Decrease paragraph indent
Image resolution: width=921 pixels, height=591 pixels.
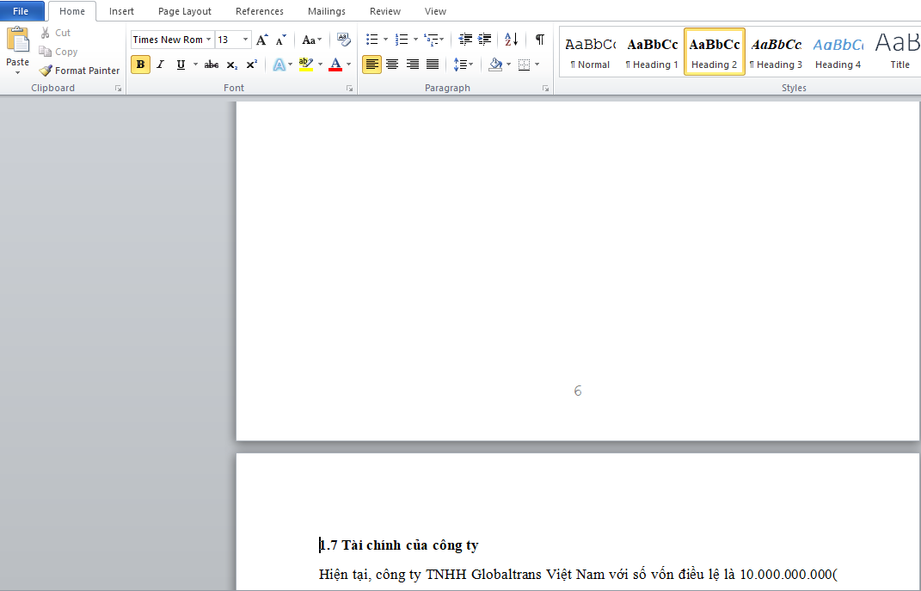[465, 40]
